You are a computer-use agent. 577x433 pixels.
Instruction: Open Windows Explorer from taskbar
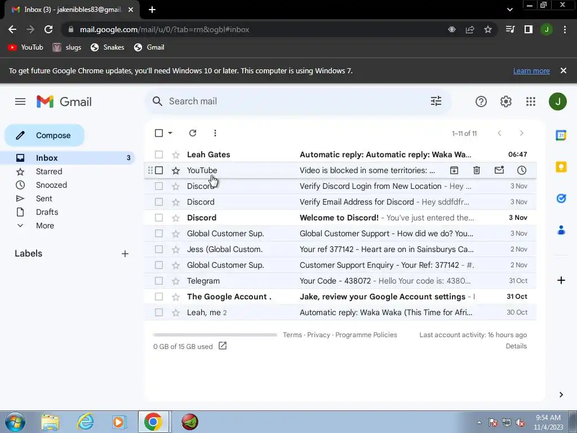point(50,422)
